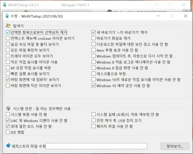This screenshot has height=154, width=193.
Task: Click the '레지스트리 파일 수정' label
Action: (x=29, y=146)
